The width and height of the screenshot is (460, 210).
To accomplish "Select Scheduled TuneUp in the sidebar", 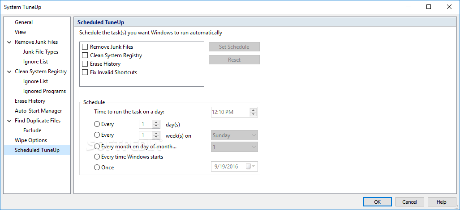I will pyautogui.click(x=37, y=150).
